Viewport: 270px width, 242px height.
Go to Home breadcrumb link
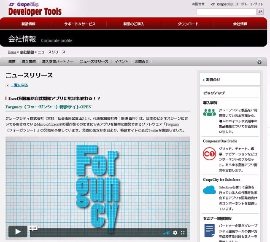[x=12, y=52]
